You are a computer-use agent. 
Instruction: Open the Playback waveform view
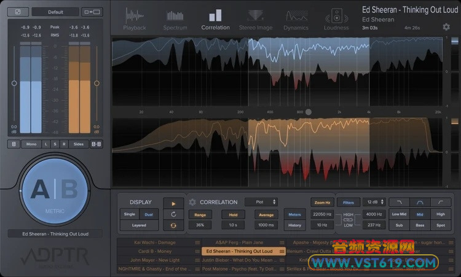click(x=135, y=19)
